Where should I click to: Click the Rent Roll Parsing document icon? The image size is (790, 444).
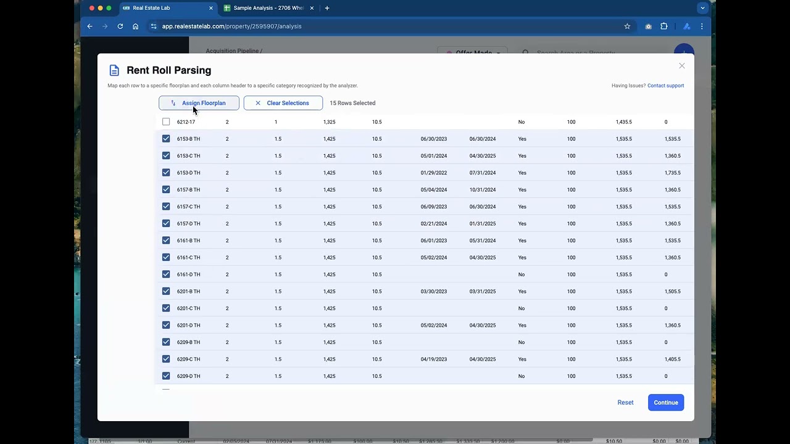point(114,70)
